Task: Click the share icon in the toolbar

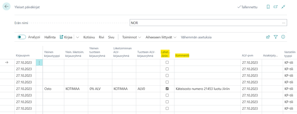Action: [x=268, y=37]
